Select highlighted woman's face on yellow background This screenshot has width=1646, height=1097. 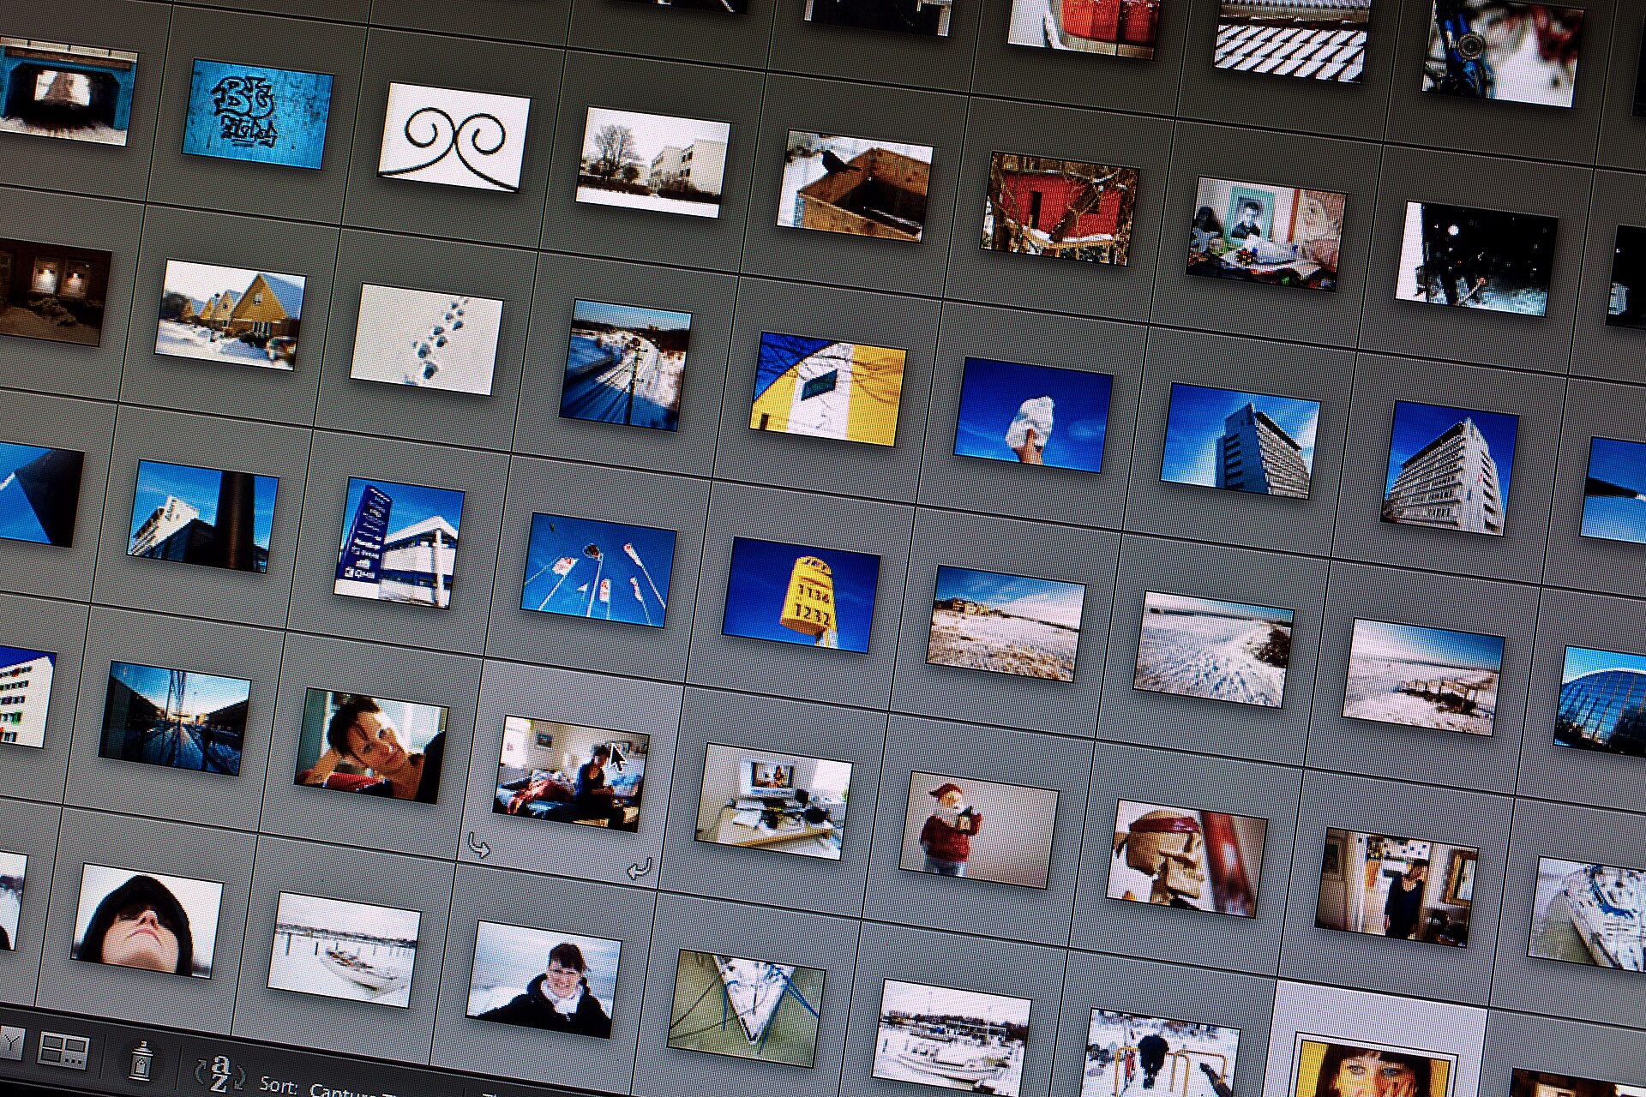tap(1374, 1067)
